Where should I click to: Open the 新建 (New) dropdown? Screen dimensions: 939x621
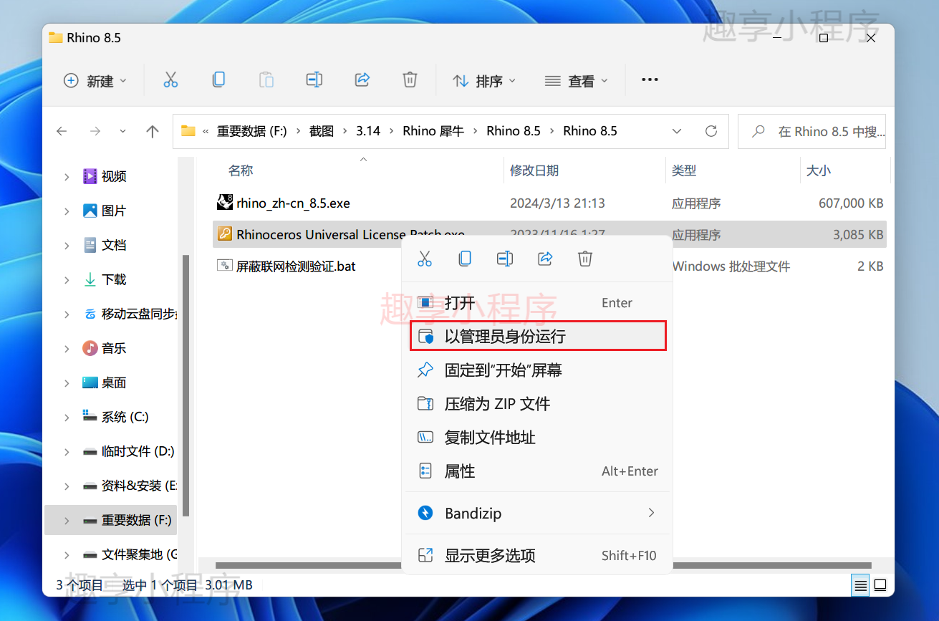95,81
